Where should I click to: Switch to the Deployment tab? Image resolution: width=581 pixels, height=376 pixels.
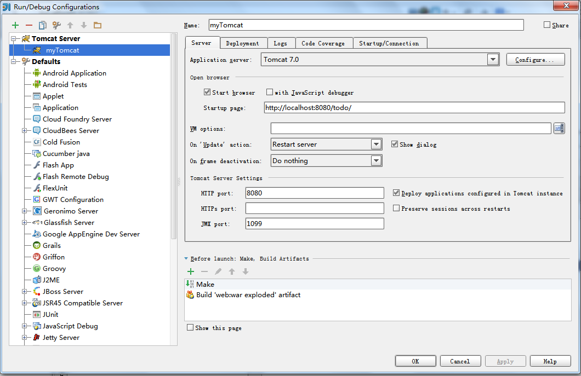coord(243,43)
